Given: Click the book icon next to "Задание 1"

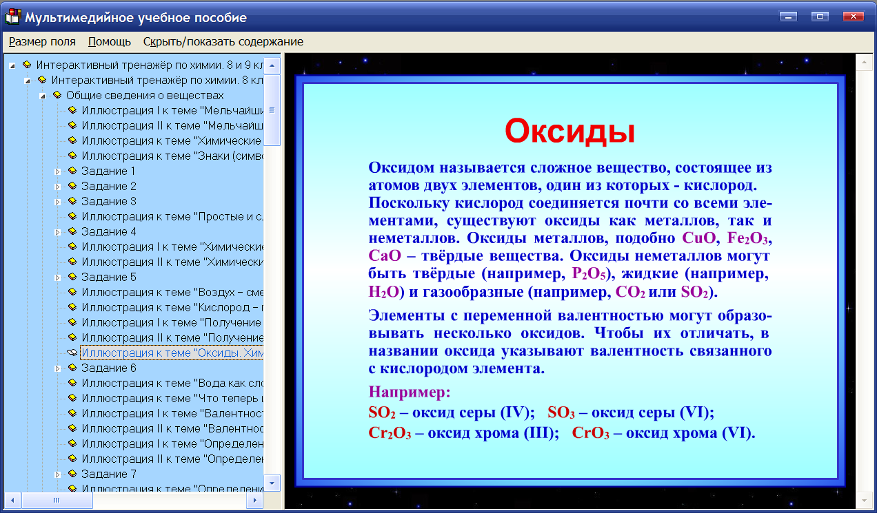Looking at the screenshot, I should tap(72, 171).
